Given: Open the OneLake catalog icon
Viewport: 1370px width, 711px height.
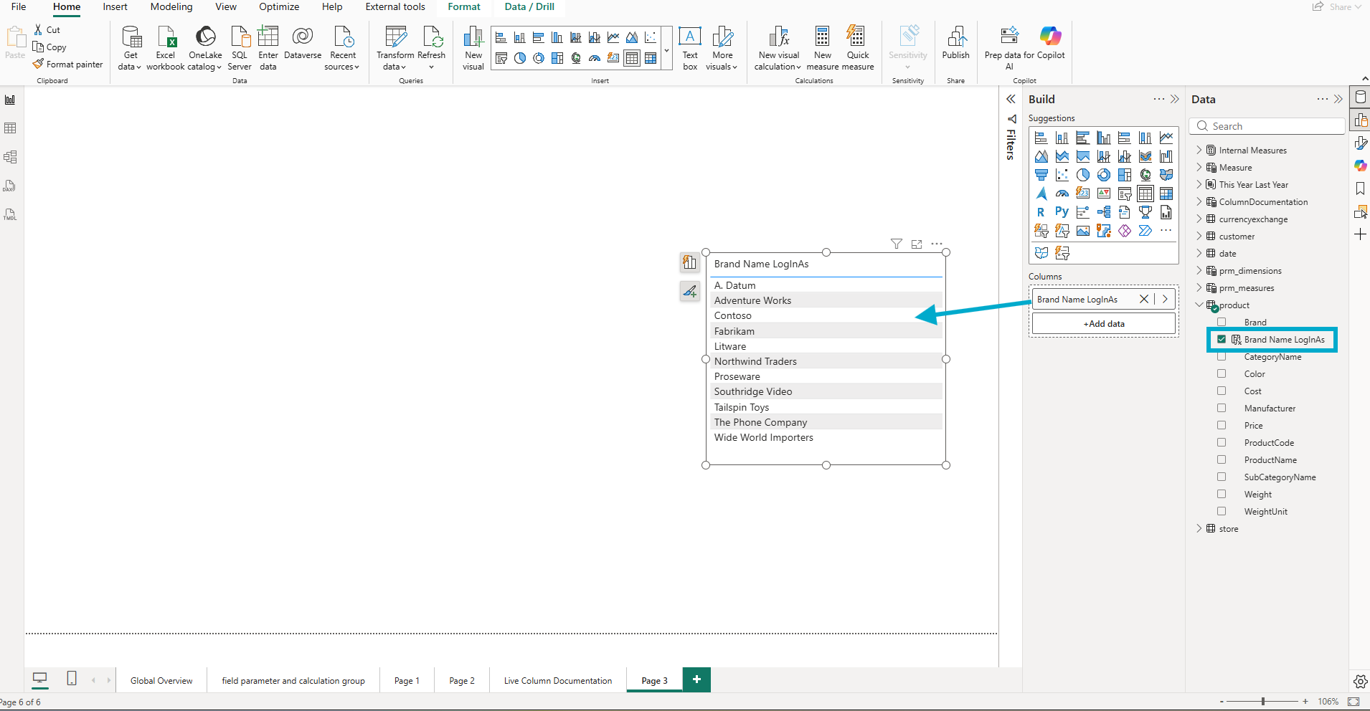Looking at the screenshot, I should (205, 47).
